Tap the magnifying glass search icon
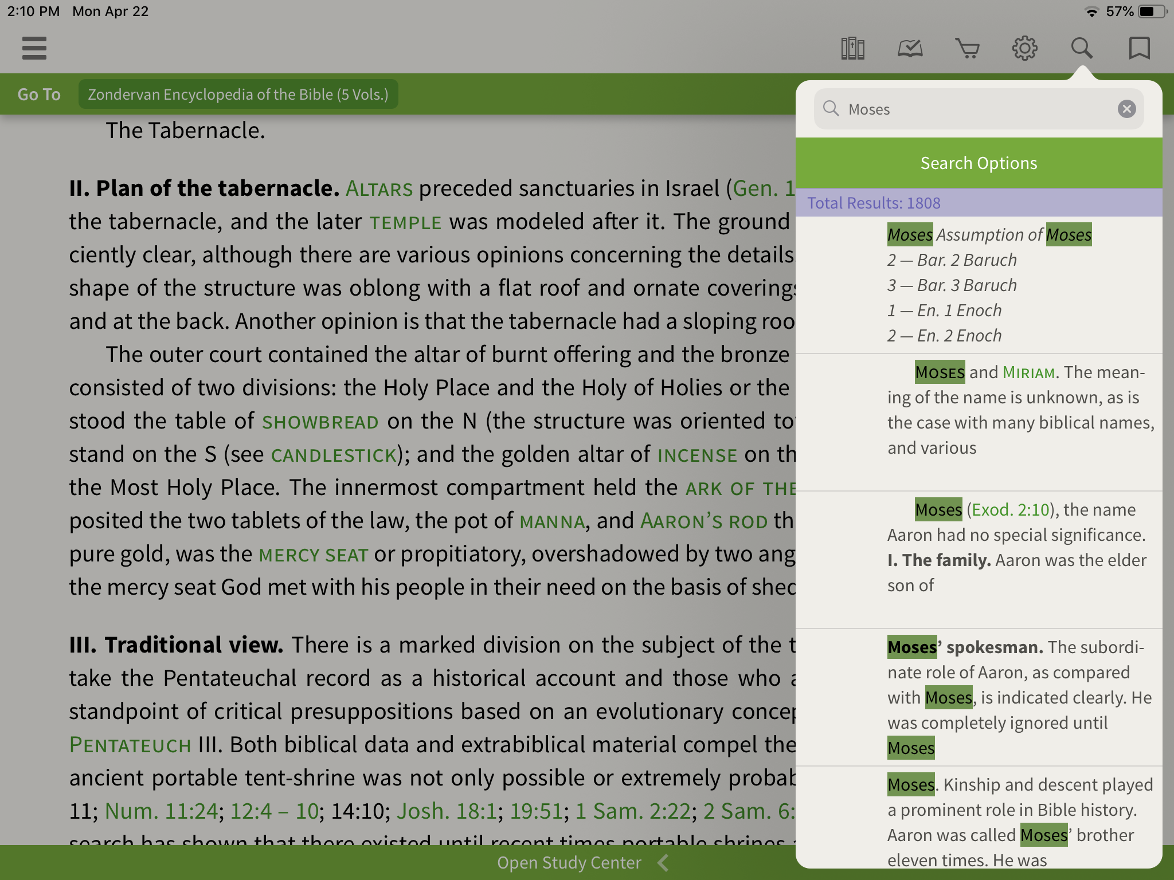Image resolution: width=1174 pixels, height=880 pixels. 1082,48
